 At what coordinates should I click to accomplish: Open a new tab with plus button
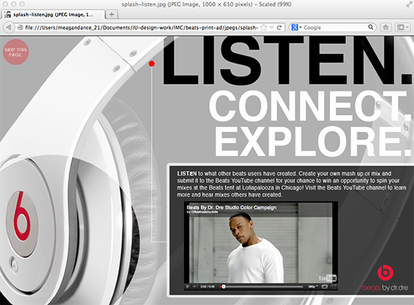111,14
